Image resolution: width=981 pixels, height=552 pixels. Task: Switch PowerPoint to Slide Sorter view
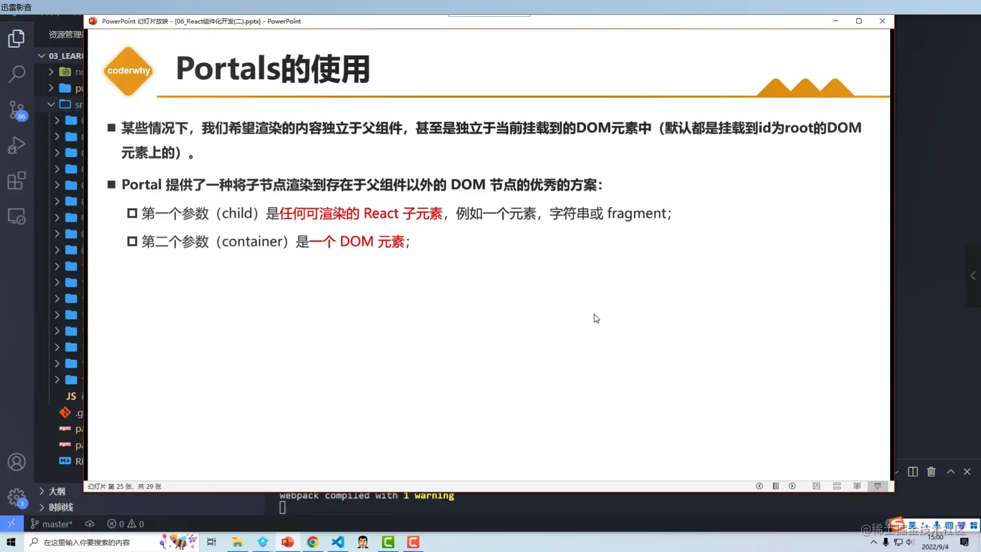[837, 486]
